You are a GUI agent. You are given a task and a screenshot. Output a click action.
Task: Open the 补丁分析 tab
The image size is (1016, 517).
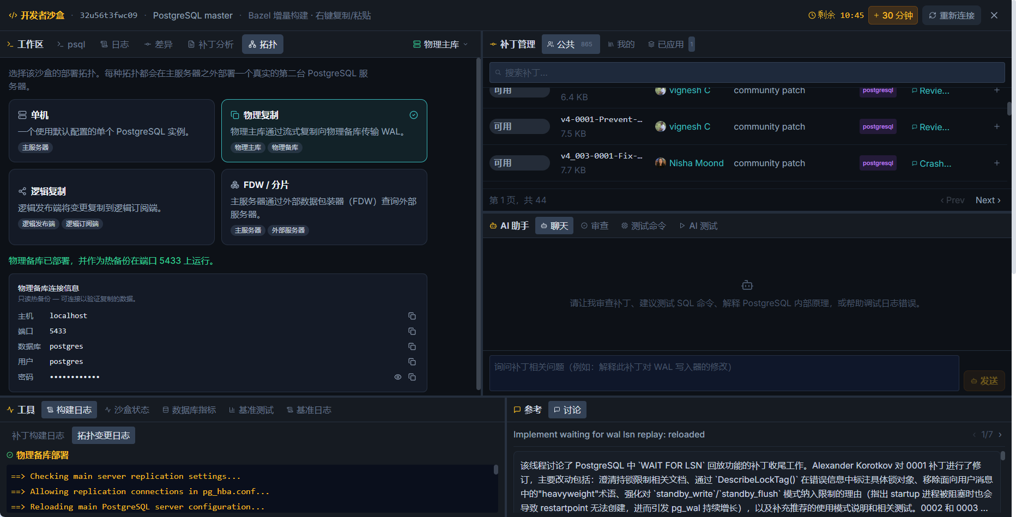(210, 44)
